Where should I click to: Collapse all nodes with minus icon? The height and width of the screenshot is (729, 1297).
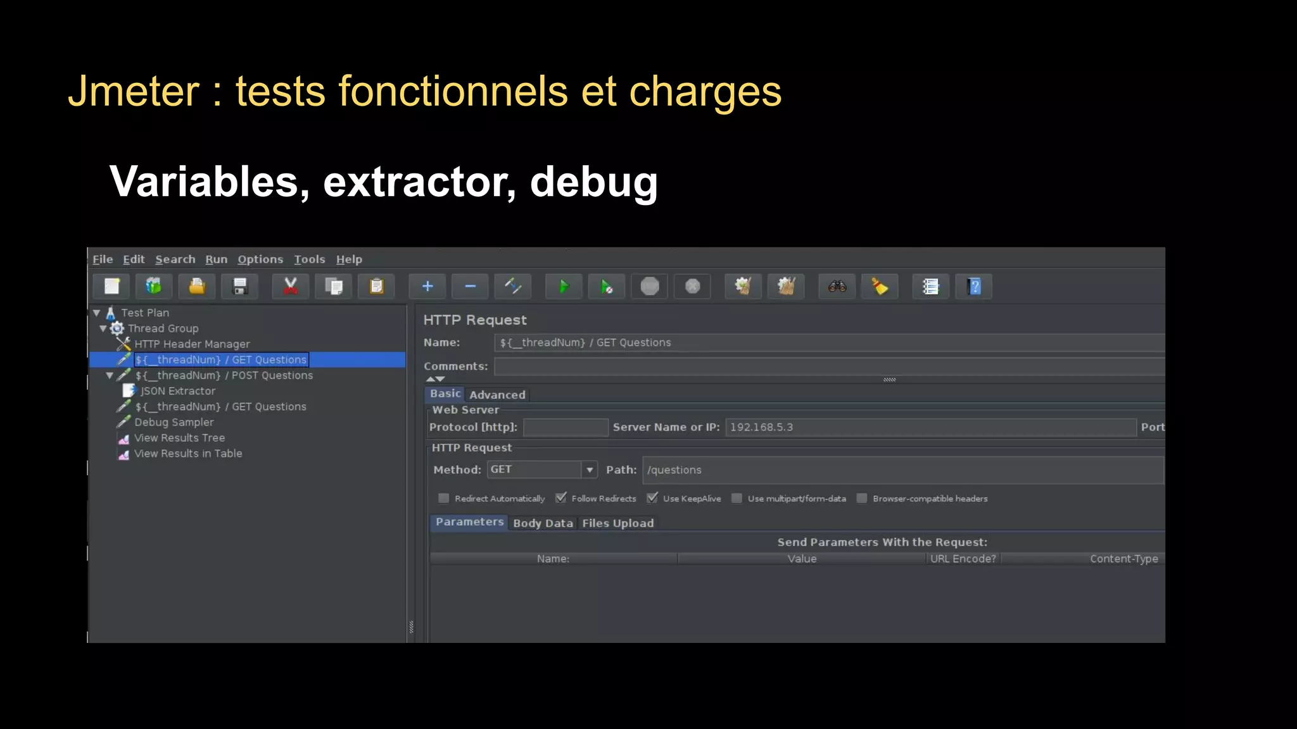(470, 287)
